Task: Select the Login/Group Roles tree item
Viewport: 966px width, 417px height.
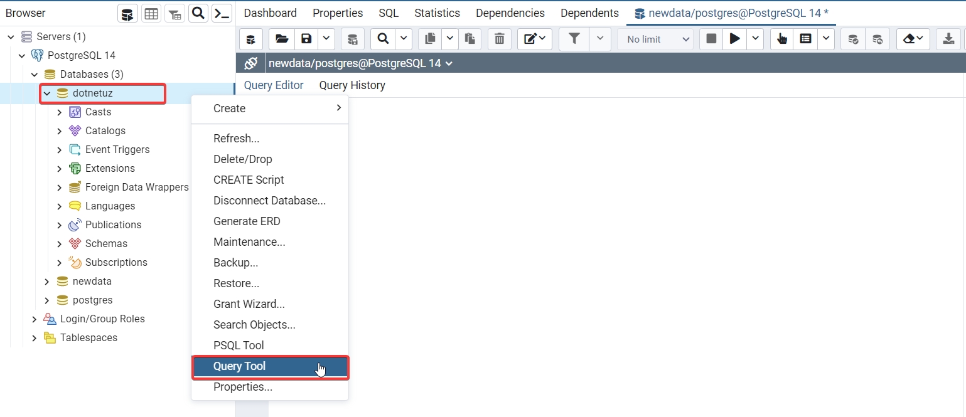Action: (102, 319)
